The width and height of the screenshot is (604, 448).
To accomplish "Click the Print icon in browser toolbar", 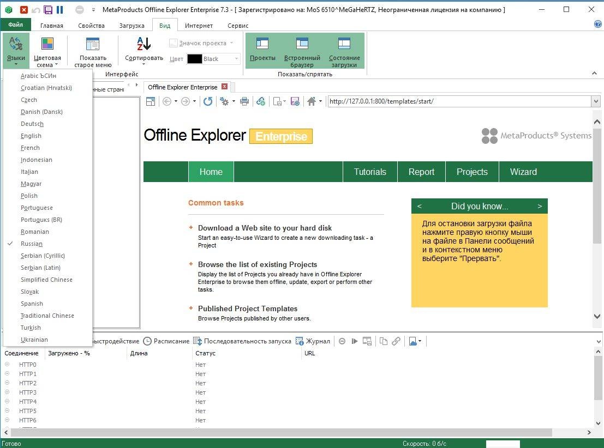I will pyautogui.click(x=244, y=101).
